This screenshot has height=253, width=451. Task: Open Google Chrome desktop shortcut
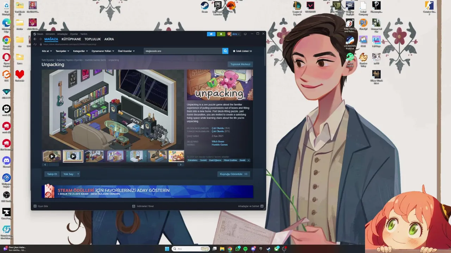pos(6,42)
